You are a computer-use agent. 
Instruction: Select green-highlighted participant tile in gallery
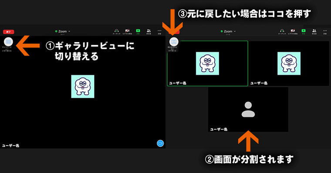coord(207,63)
